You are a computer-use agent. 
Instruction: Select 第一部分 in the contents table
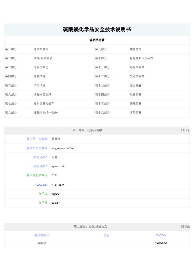[11, 49]
